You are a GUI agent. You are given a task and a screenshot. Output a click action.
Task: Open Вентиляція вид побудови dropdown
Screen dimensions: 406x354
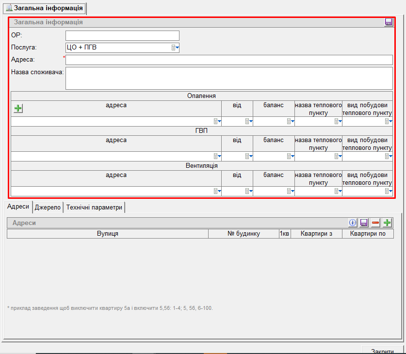coord(388,191)
